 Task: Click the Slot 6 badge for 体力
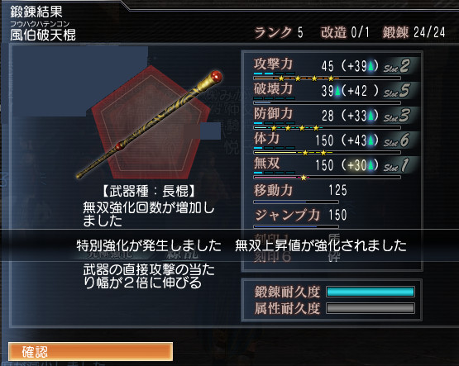[x=397, y=140]
